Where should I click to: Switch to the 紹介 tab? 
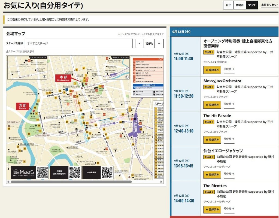(x=228, y=5)
